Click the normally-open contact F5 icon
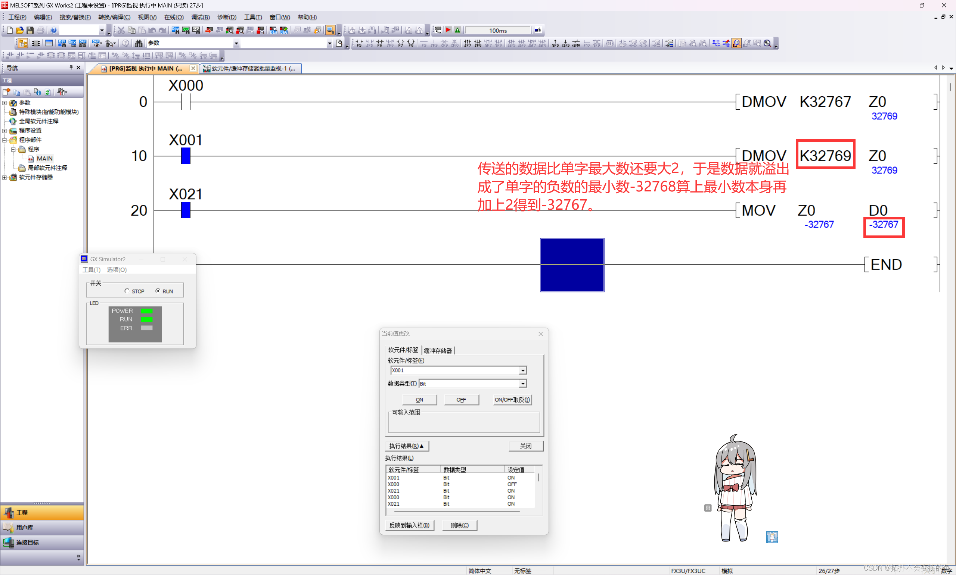The height and width of the screenshot is (575, 956). [x=359, y=43]
